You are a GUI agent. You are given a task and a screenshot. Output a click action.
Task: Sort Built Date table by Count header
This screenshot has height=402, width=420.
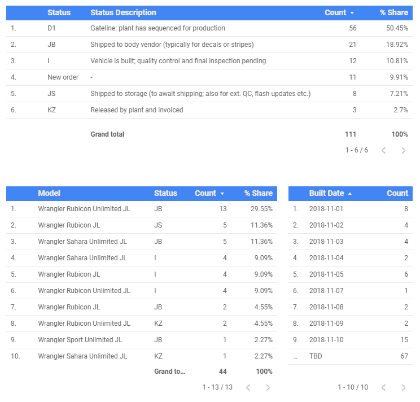pos(397,193)
